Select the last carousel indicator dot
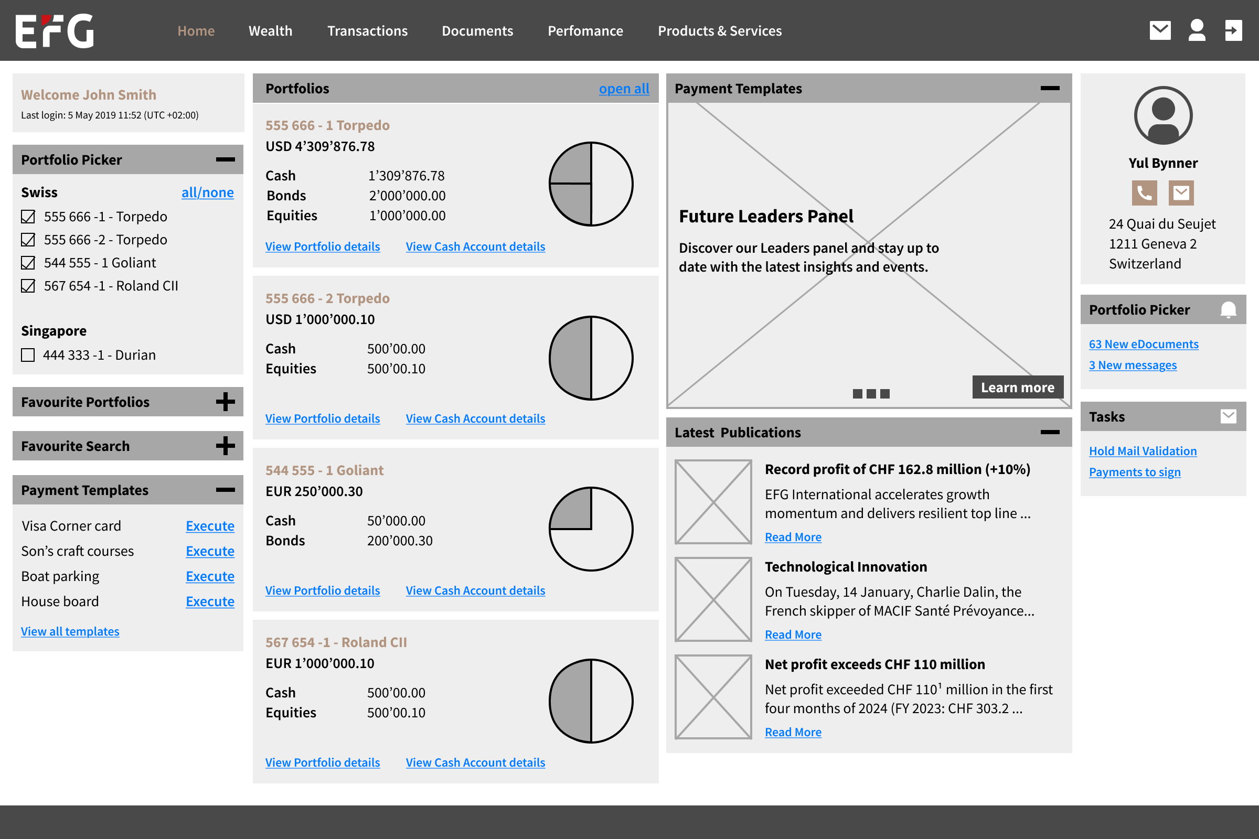The image size is (1259, 839). coord(885,394)
